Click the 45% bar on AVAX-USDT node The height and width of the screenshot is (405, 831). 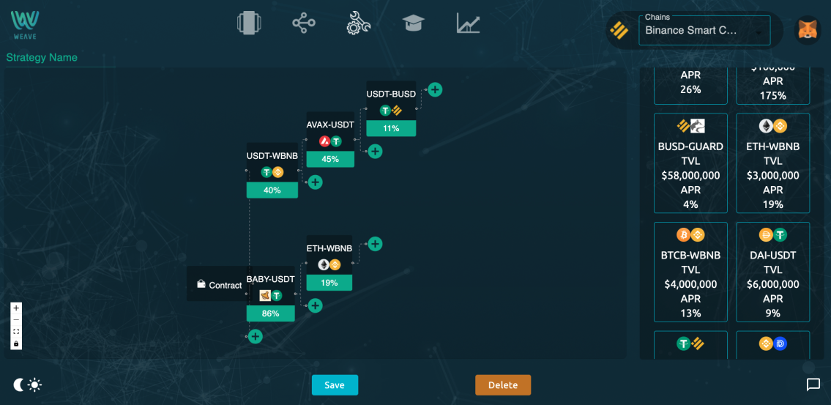tap(330, 159)
